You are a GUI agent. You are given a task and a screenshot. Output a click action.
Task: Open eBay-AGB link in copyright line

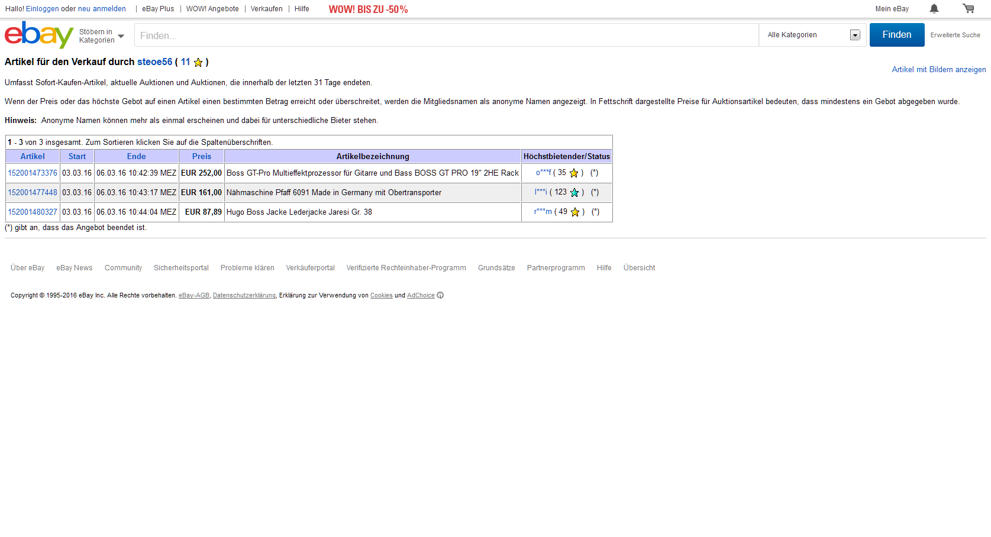click(194, 295)
